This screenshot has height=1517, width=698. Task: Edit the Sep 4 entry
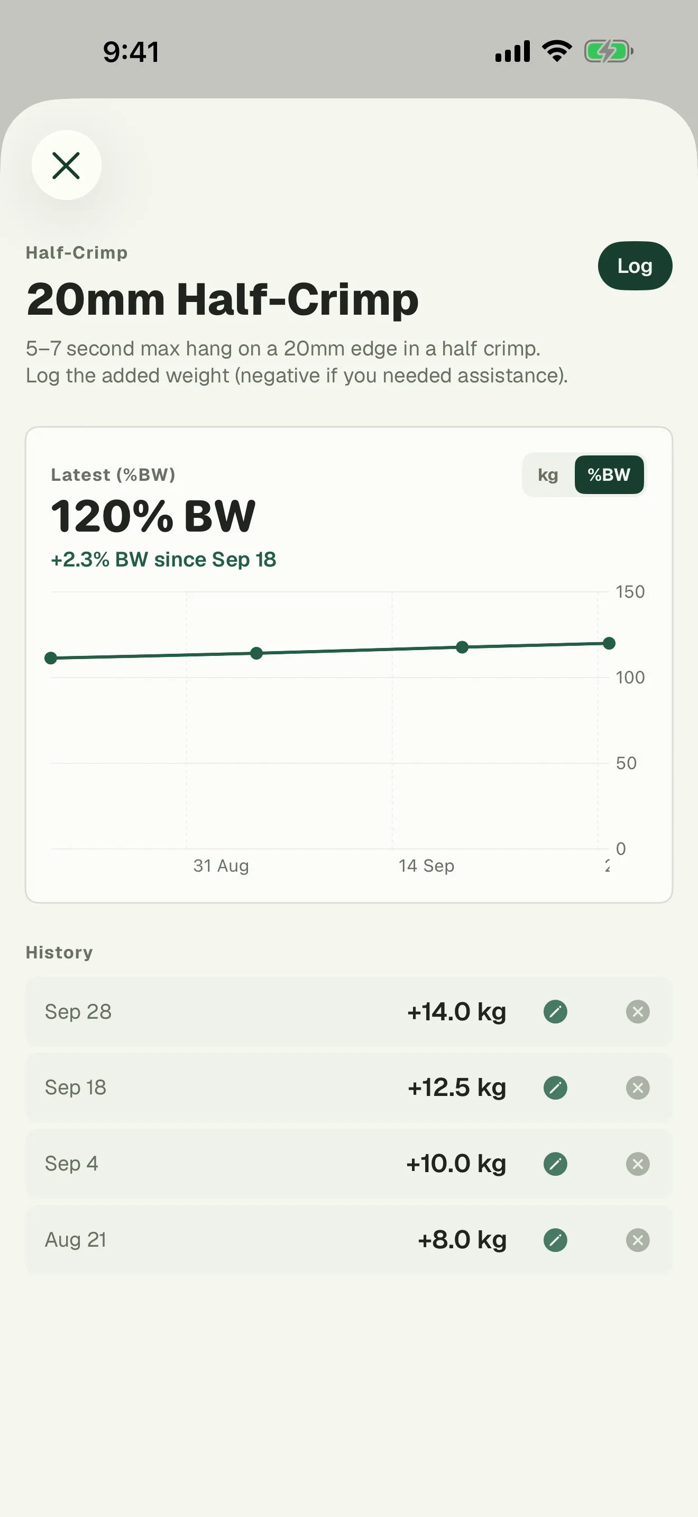tap(555, 1164)
